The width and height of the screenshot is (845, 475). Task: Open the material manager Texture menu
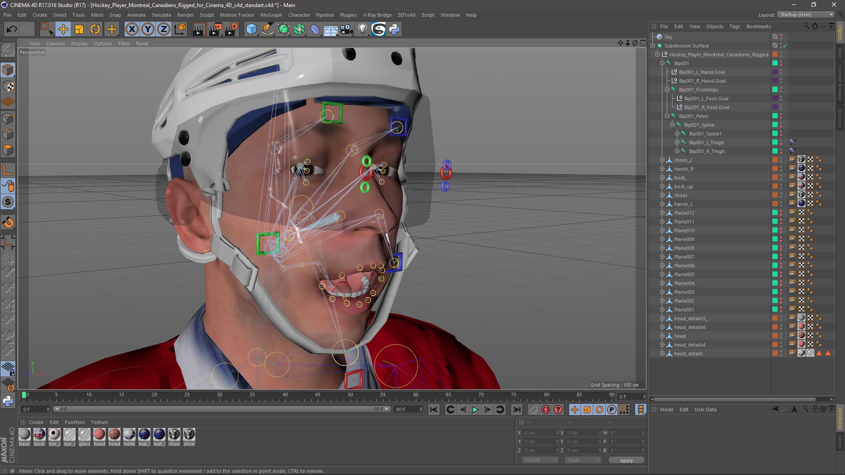[x=99, y=422]
